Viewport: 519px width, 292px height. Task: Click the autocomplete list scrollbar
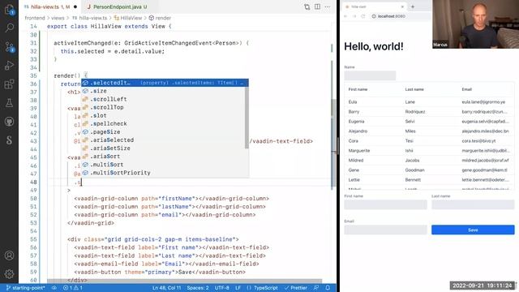(x=247, y=117)
